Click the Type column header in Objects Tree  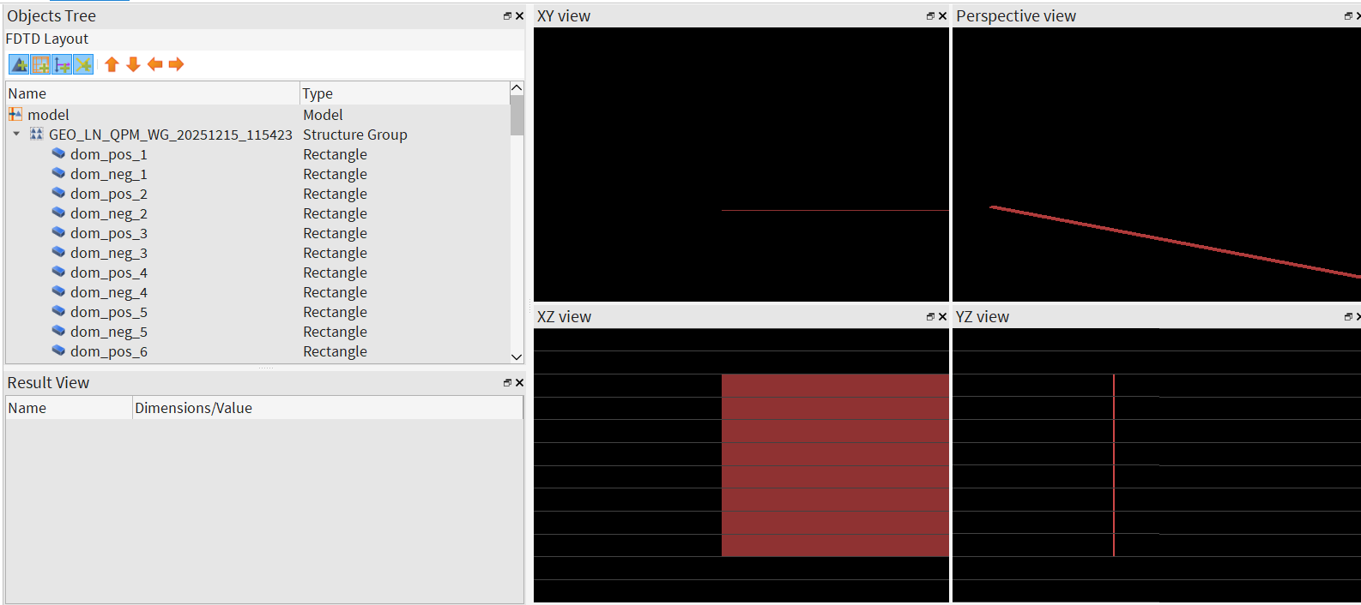pos(404,93)
